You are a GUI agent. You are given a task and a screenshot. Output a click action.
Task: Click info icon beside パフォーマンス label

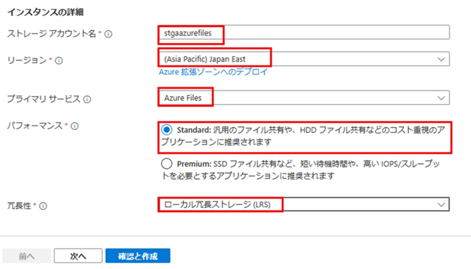[x=75, y=126]
